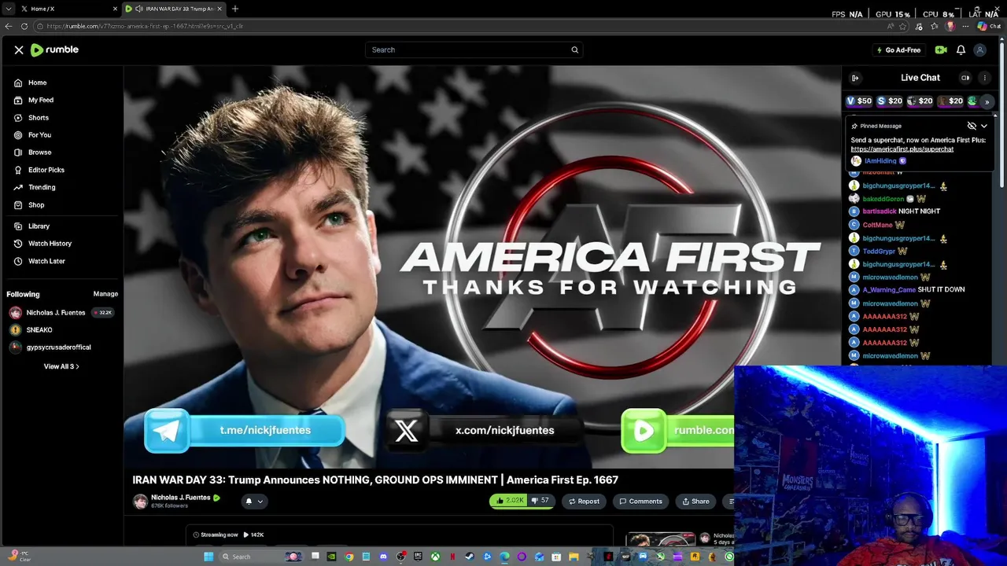Click the green upload video camera icon
The width and height of the screenshot is (1007, 566).
pos(941,50)
